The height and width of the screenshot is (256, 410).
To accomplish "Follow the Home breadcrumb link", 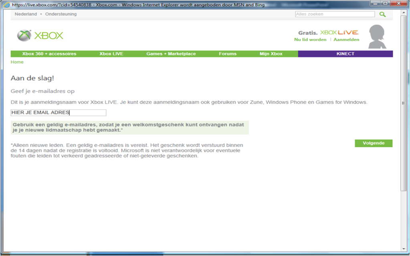I will [17, 62].
